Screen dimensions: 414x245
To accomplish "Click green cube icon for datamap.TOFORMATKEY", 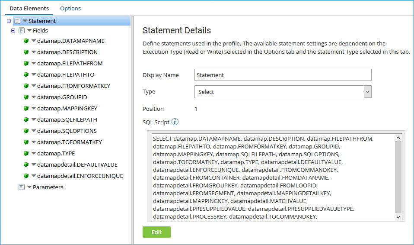I will point(26,142).
